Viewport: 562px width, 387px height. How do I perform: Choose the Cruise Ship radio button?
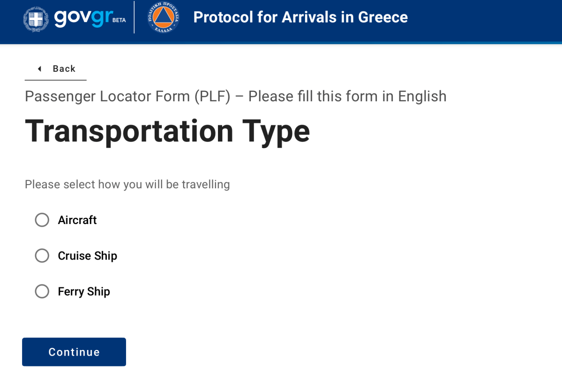[x=42, y=256]
